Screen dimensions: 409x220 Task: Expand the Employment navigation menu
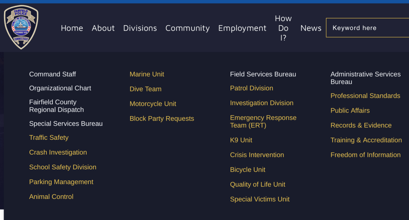click(x=242, y=28)
